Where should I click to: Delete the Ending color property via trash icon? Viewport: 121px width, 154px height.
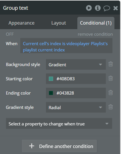tap(111, 93)
